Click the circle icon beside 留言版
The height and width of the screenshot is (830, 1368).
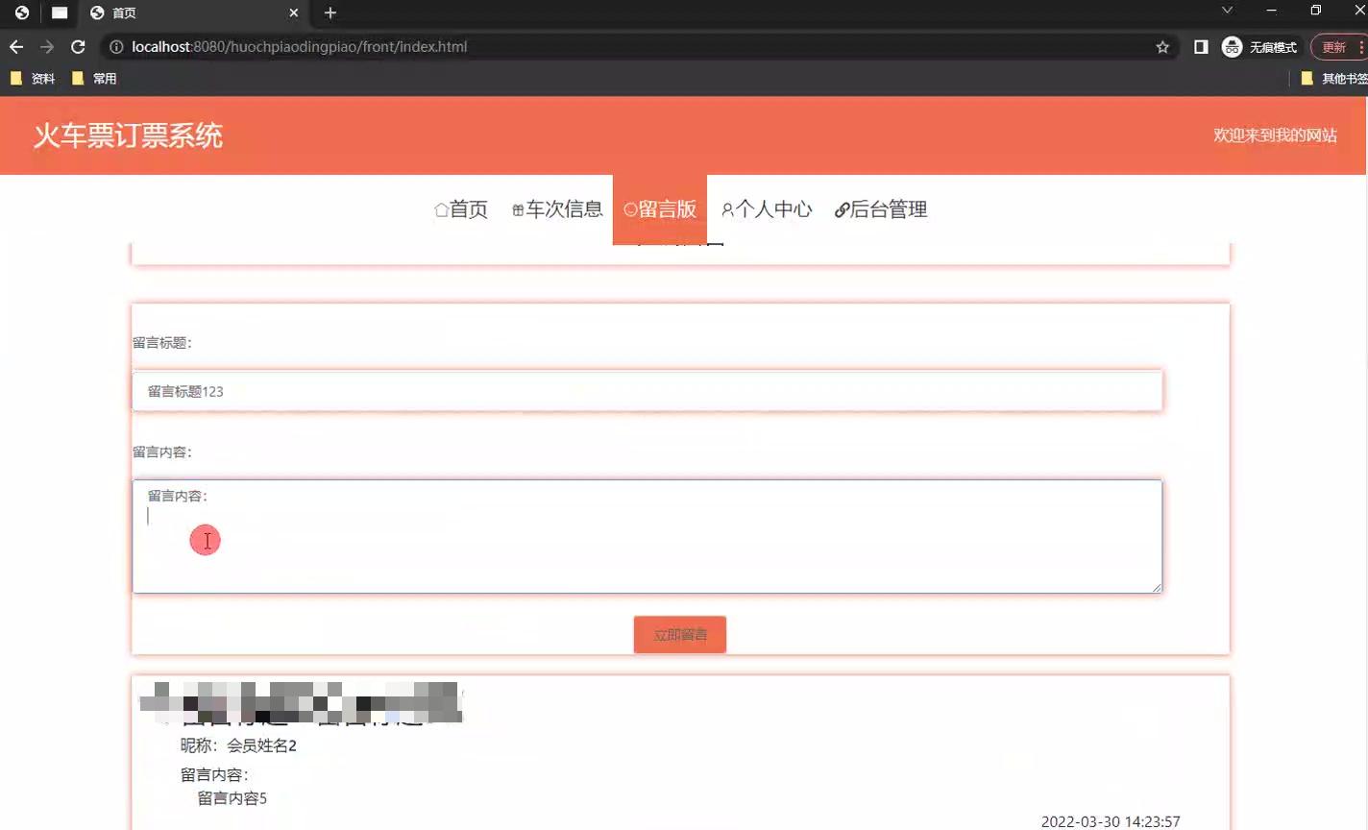click(630, 209)
